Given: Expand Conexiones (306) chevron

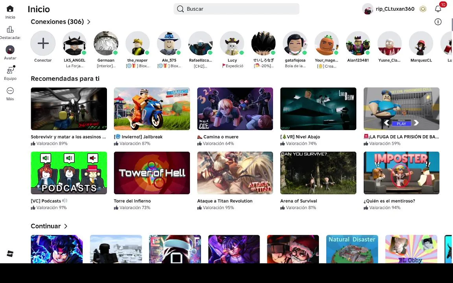Looking at the screenshot, I should click(x=89, y=22).
